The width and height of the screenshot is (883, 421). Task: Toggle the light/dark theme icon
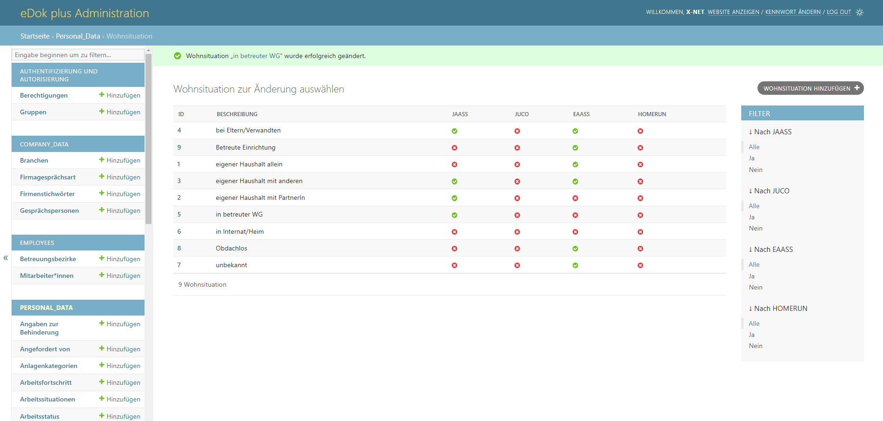click(x=860, y=13)
